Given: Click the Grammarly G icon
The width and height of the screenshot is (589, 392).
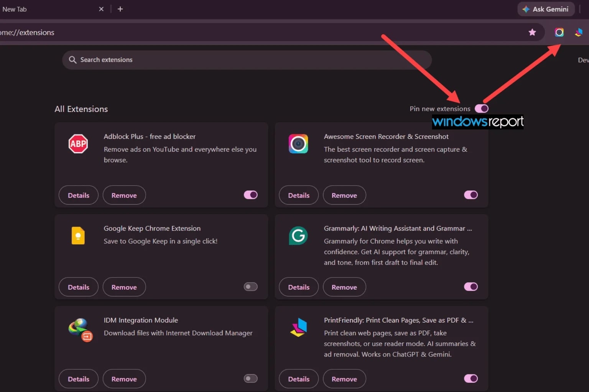Looking at the screenshot, I should [298, 236].
